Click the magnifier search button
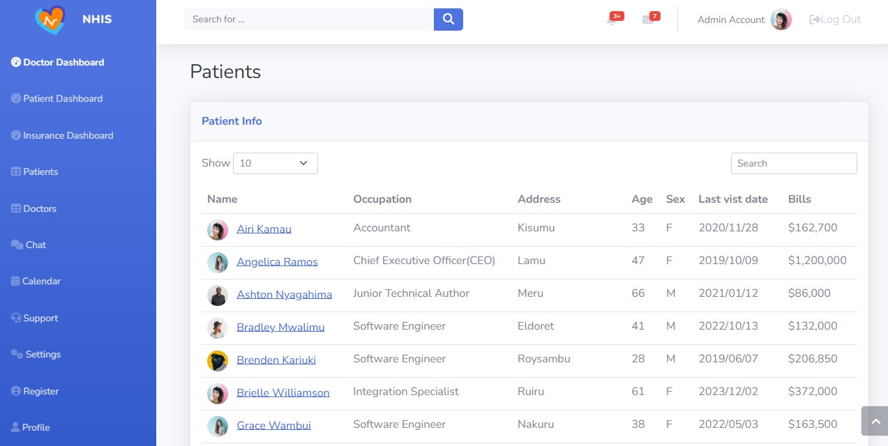 (449, 20)
